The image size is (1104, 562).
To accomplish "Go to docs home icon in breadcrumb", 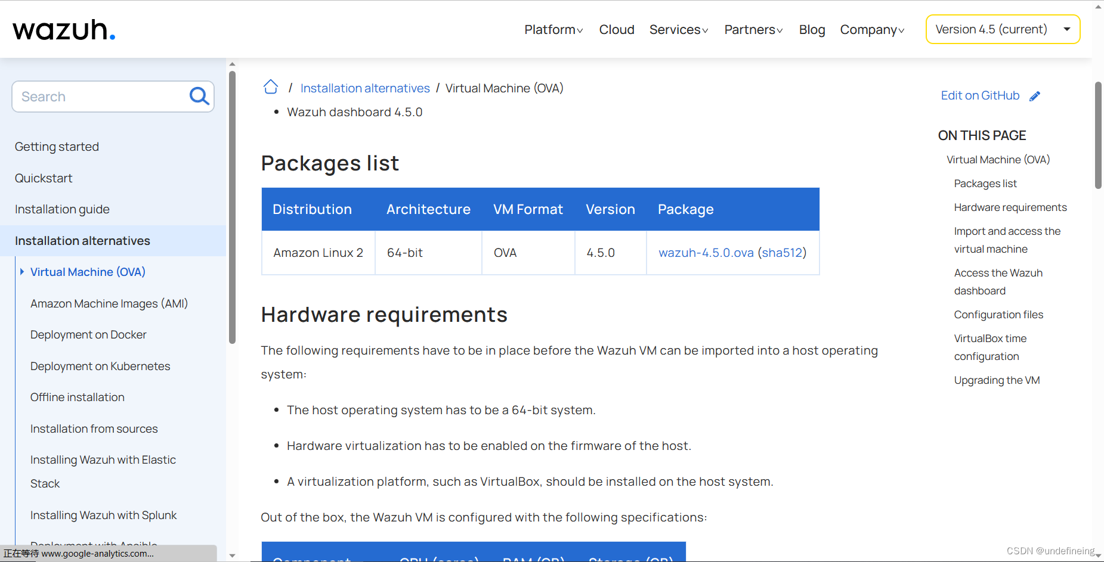I will [x=271, y=87].
